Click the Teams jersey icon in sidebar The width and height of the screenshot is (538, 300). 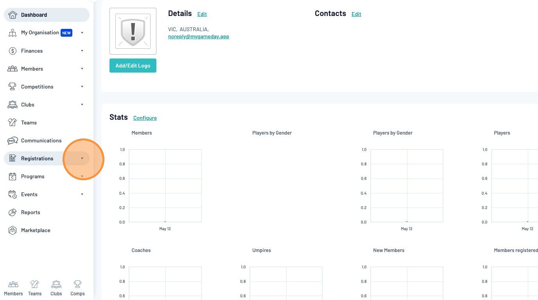[x=13, y=122]
